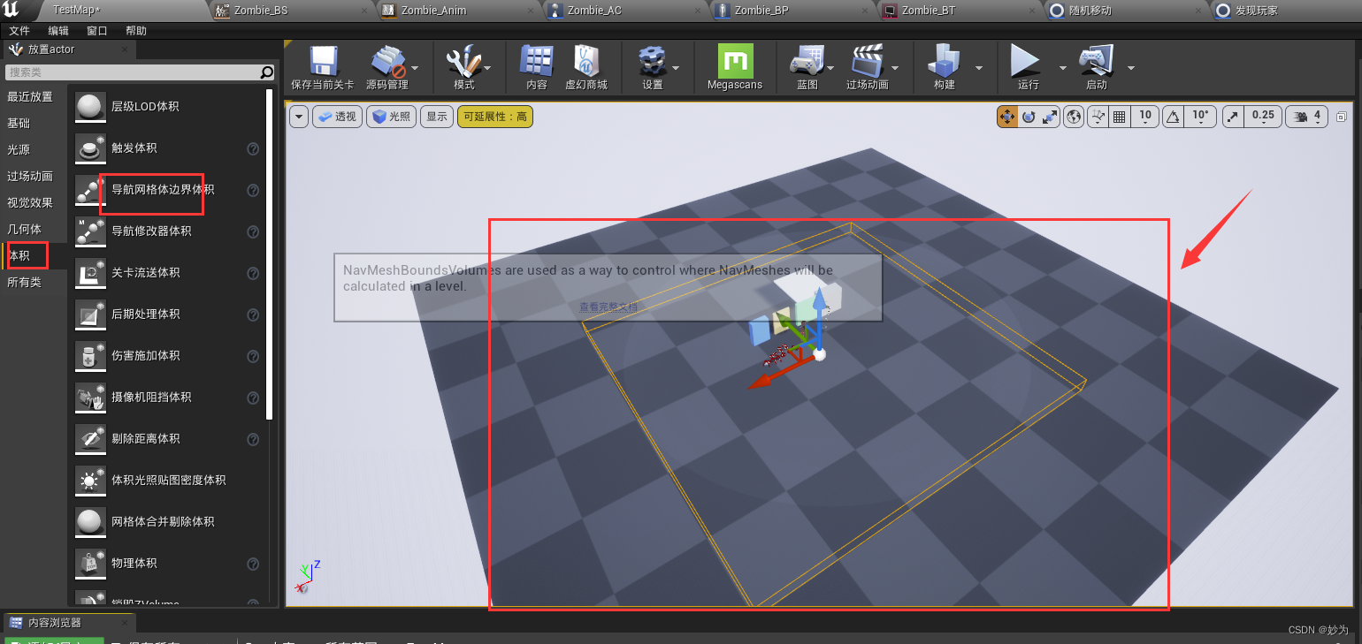Click the Build (构建) toolbar icon
This screenshot has height=644, width=1362.
pyautogui.click(x=944, y=63)
